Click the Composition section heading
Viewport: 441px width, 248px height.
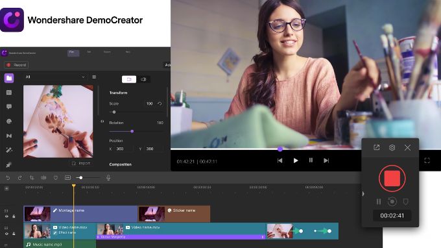(x=121, y=164)
